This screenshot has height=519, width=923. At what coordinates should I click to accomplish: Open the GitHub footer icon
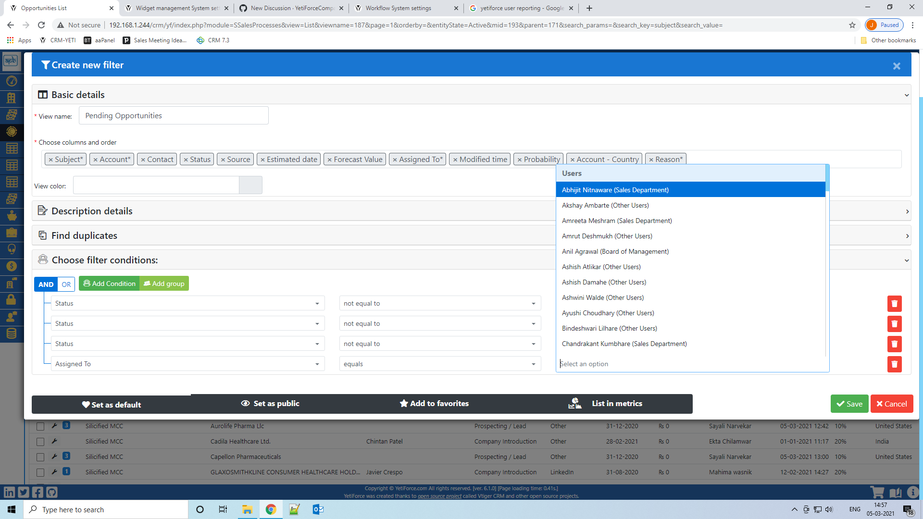[52, 492]
